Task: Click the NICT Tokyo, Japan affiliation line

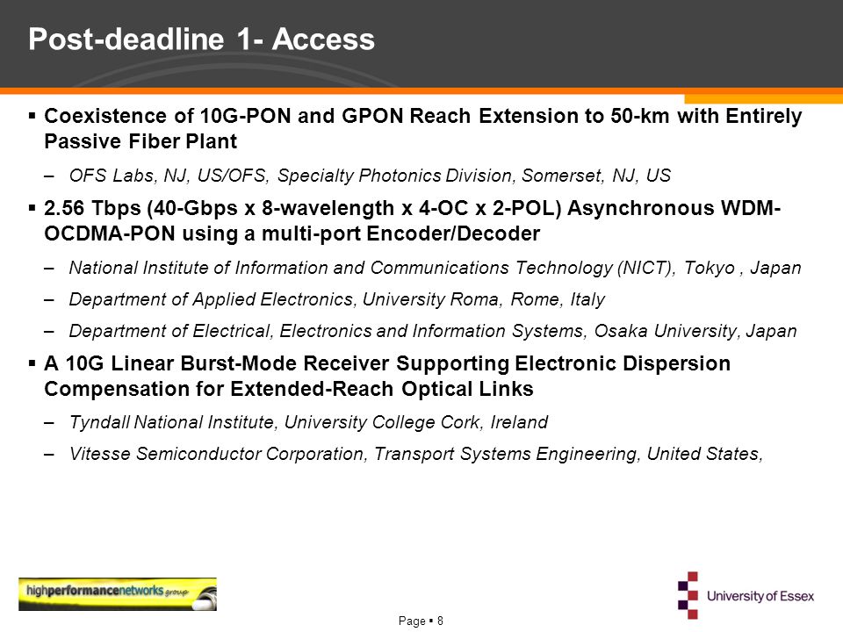Action: [435, 268]
